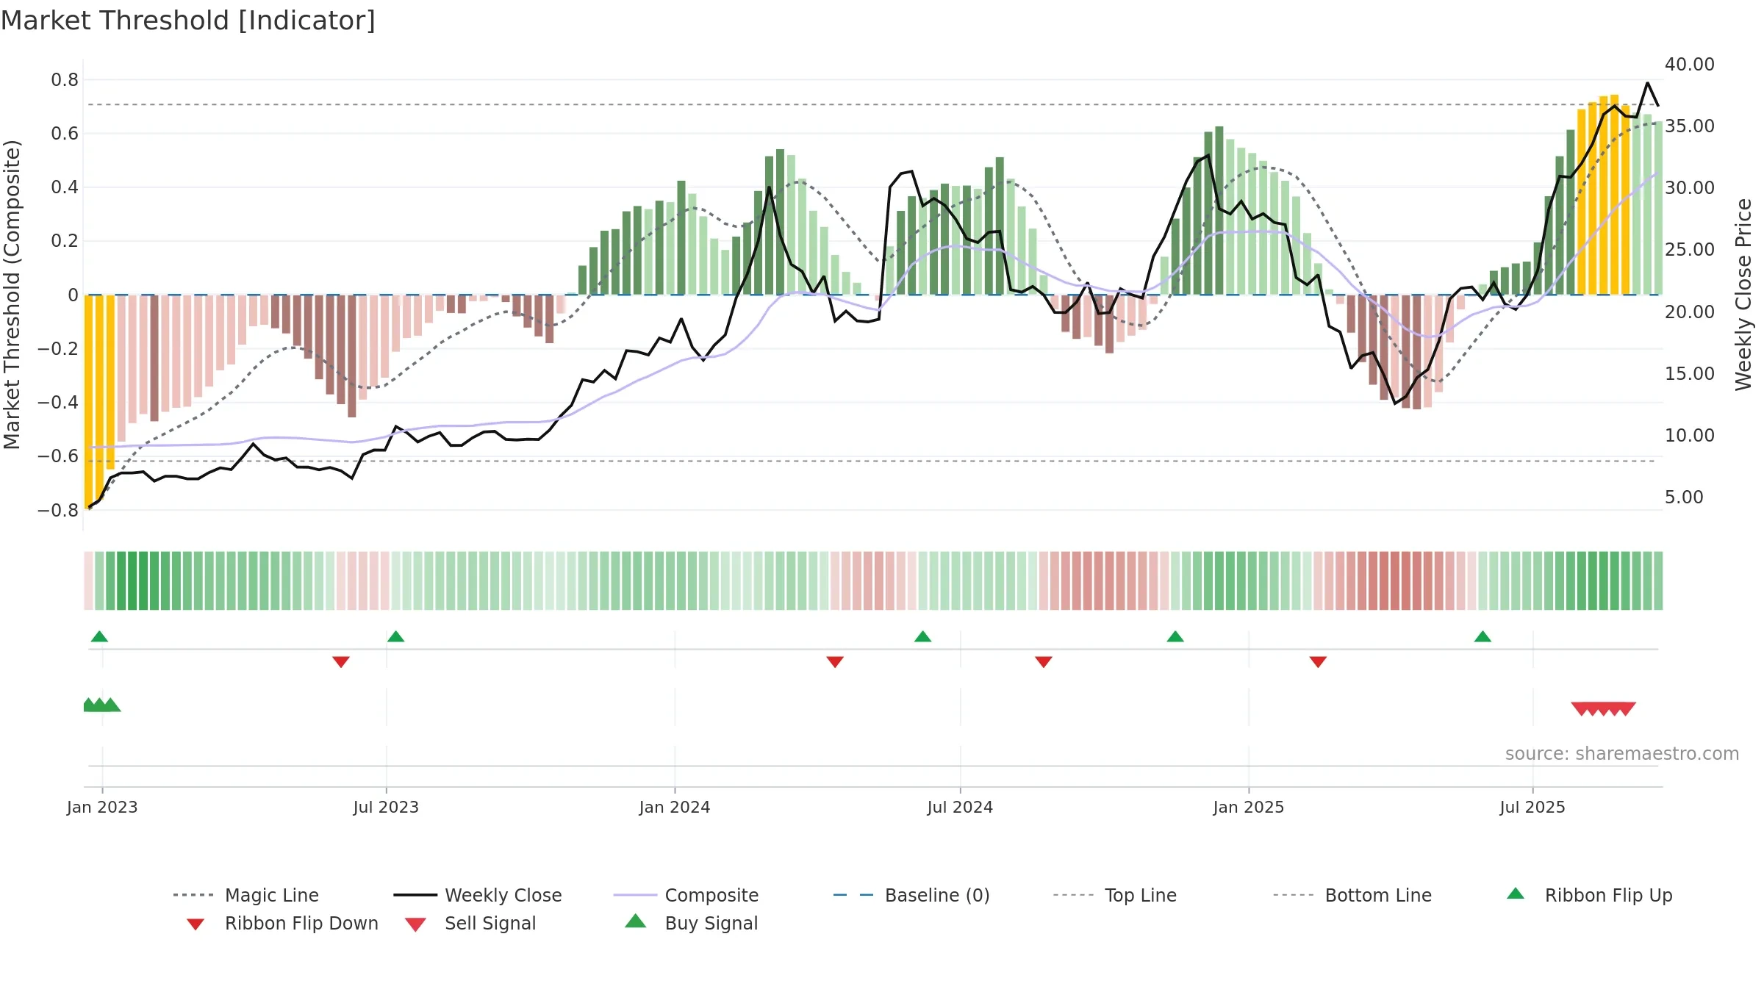
Task: Toggle the Weekly Close legend entry
Action: coord(478,895)
